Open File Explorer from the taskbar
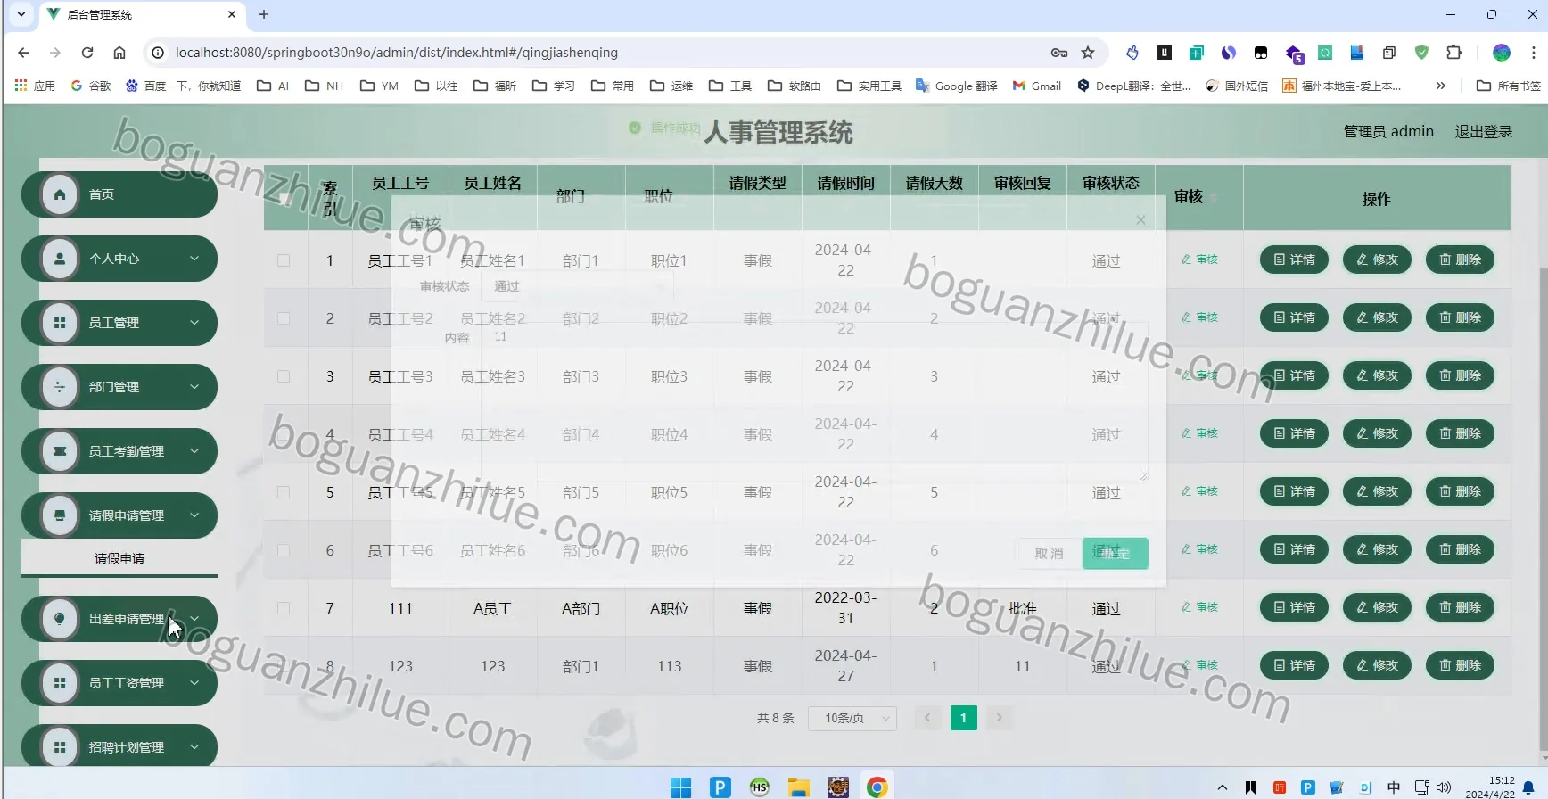This screenshot has height=799, width=1548. [x=798, y=787]
